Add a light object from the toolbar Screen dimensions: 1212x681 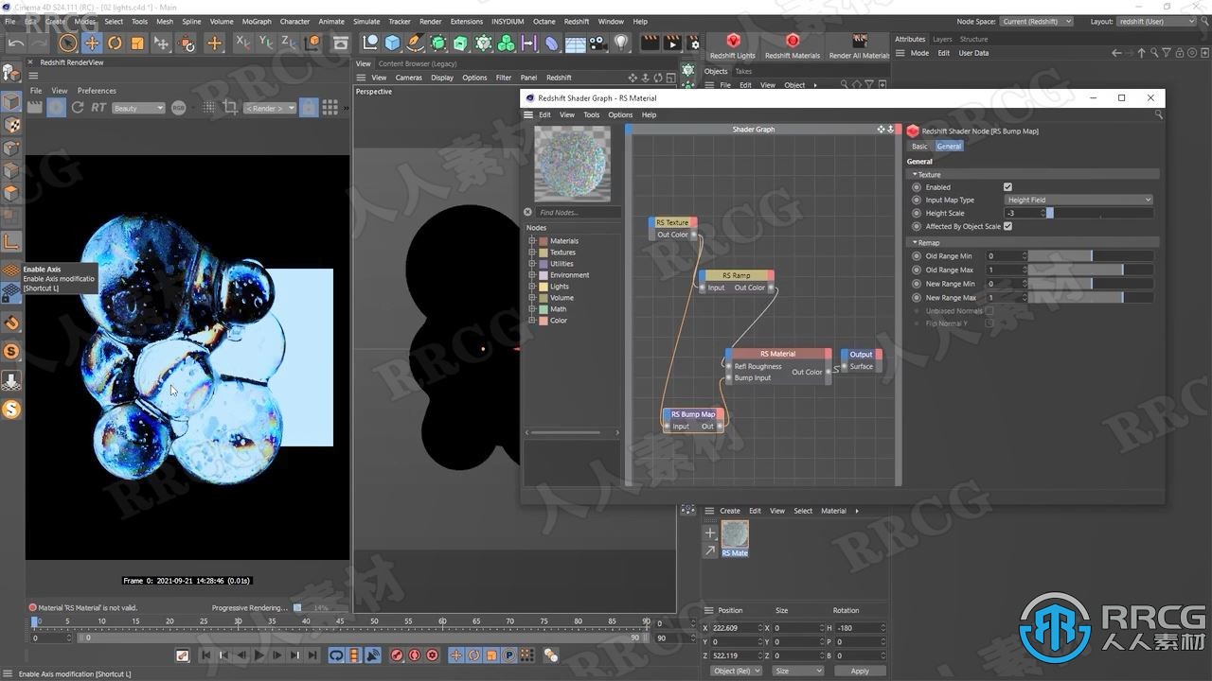[x=621, y=43]
